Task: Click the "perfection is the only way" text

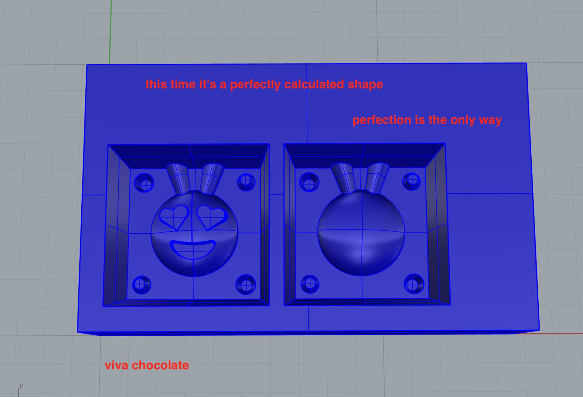Action: click(x=427, y=120)
